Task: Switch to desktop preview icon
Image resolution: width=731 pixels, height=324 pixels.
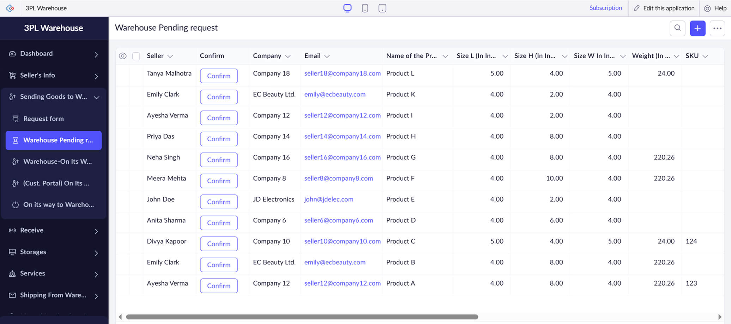Action: click(347, 8)
